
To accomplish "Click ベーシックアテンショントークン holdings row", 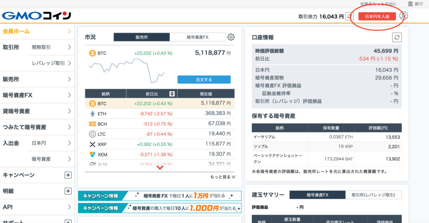I will [327, 159].
